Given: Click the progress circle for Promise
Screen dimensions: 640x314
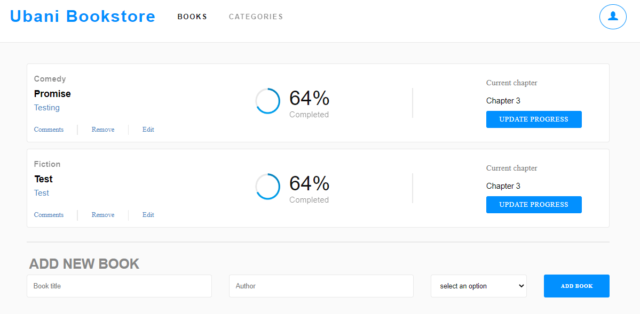Looking at the screenshot, I should (x=267, y=101).
